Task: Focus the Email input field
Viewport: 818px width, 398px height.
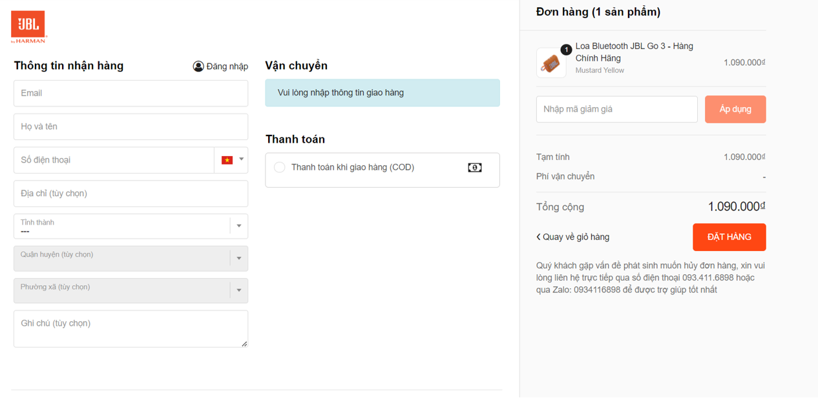Action: point(131,94)
